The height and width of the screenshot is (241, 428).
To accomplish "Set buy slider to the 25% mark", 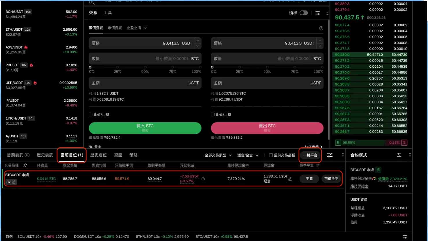I will (x=118, y=67).
